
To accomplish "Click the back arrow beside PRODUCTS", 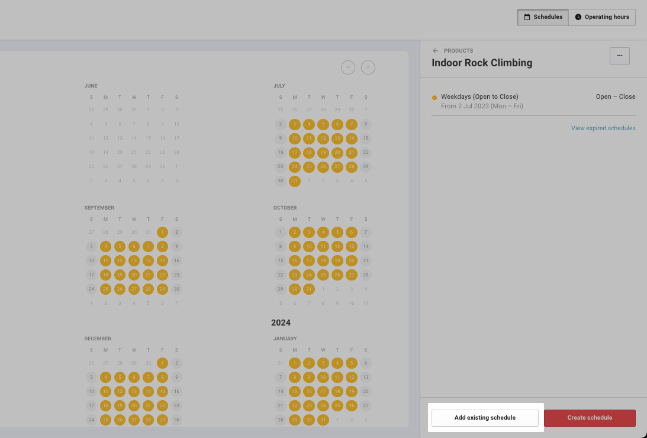I will click(x=435, y=51).
